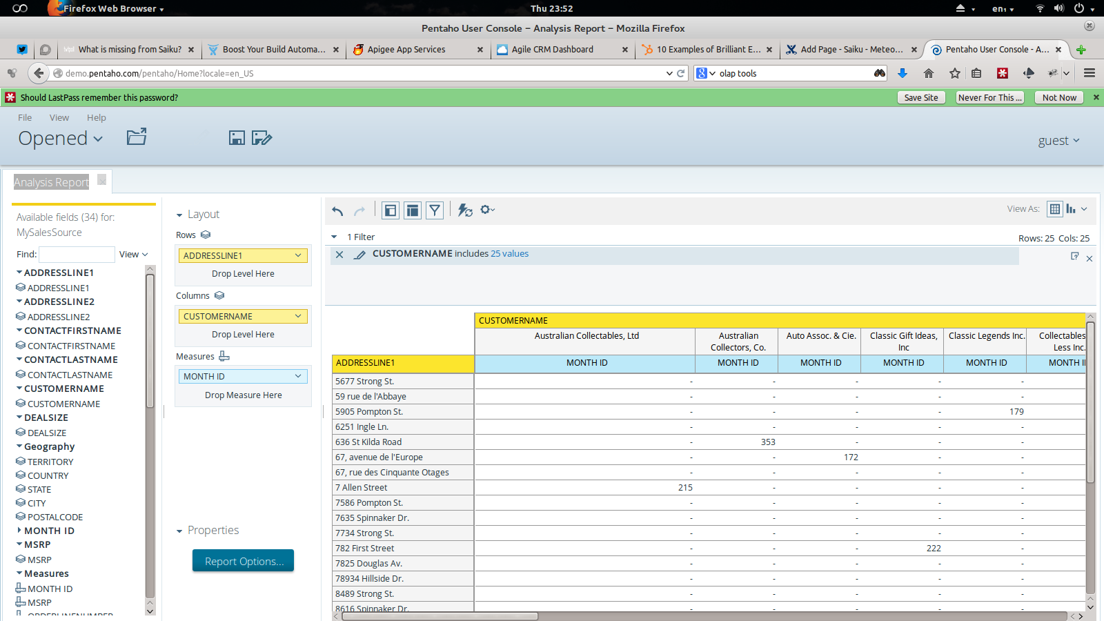The width and height of the screenshot is (1104, 621).
Task: Close the Analysis Report tab
Action: click(x=102, y=180)
